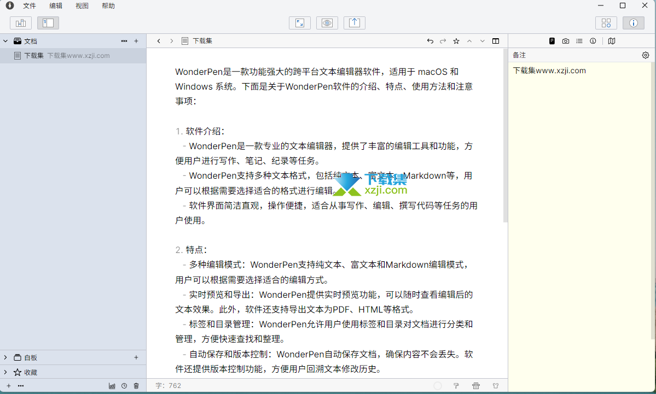
Task: Click the 文档 section label
Action: pos(31,42)
